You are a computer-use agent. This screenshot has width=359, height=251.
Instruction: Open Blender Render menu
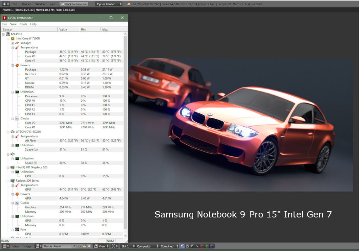(x=26, y=4)
